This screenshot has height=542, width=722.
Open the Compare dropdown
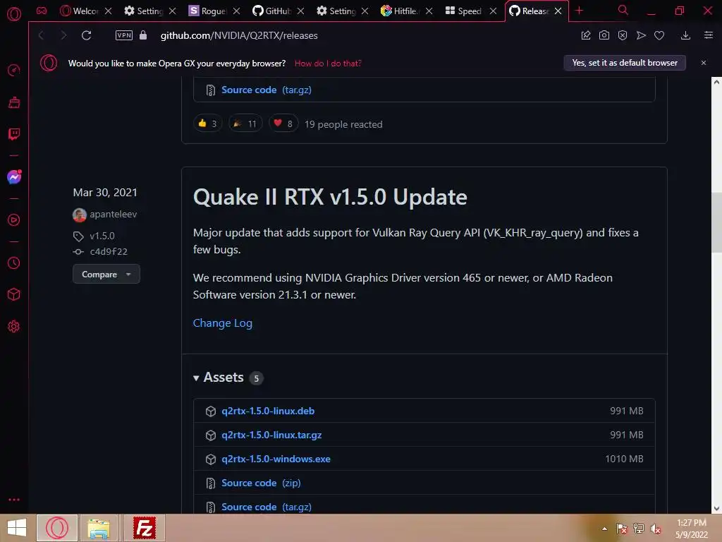pyautogui.click(x=106, y=275)
